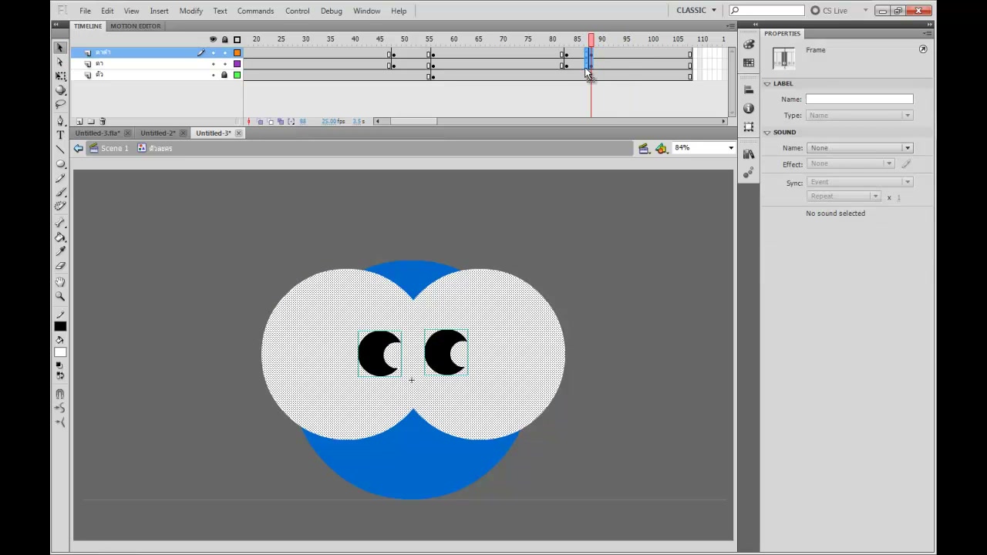Unlock the third layer ตัว padlock
The width and height of the screenshot is (987, 555).
(x=224, y=75)
